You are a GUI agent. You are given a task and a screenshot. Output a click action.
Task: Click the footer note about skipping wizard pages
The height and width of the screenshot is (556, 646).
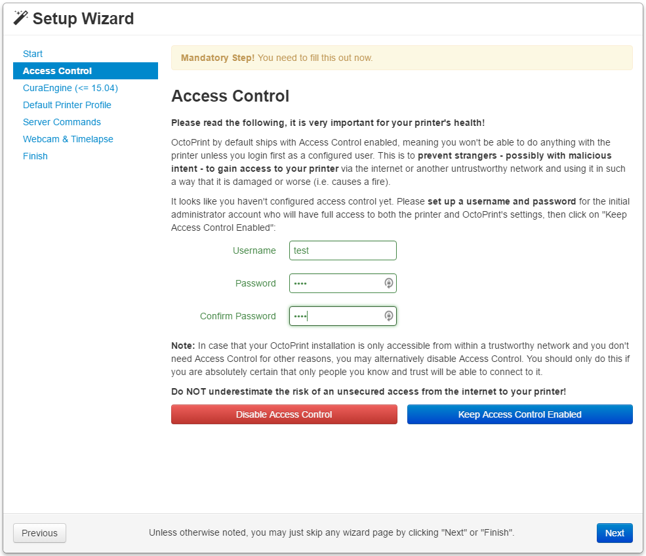[332, 532]
